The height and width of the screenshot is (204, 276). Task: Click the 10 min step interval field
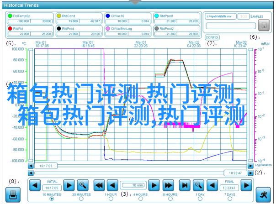(133, 185)
